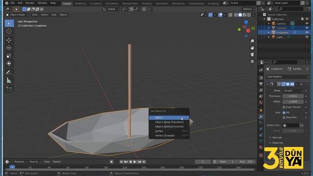Open the Options dropdown
This screenshot has width=313, height=176.
click(x=248, y=9)
